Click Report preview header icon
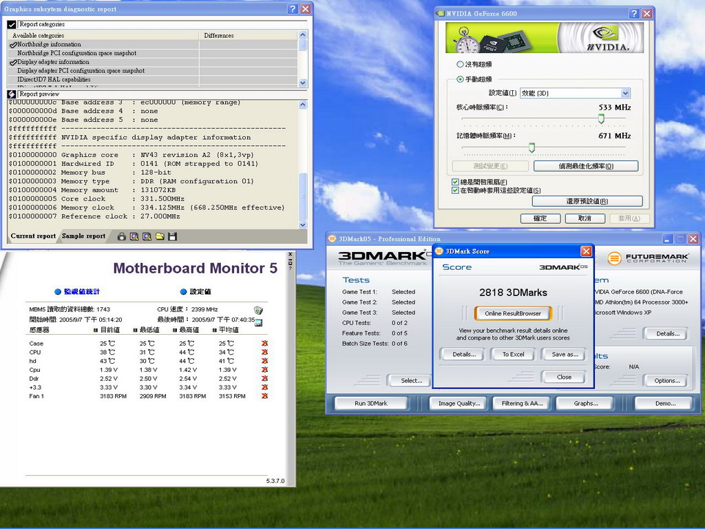Viewport: 705px width, 529px height. click(x=12, y=94)
